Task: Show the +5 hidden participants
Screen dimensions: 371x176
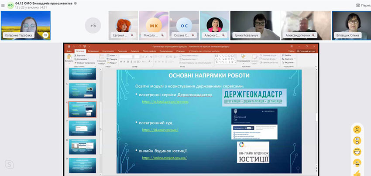Action: 93,25
